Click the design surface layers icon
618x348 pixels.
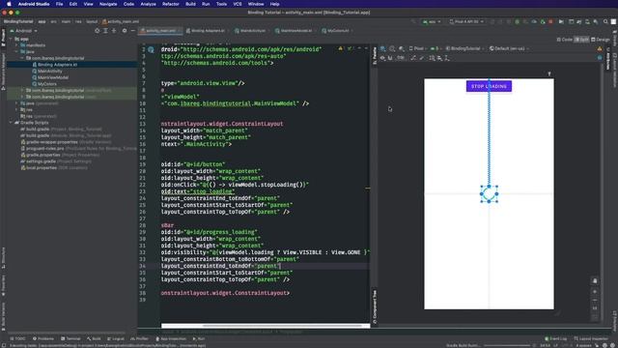coord(382,48)
